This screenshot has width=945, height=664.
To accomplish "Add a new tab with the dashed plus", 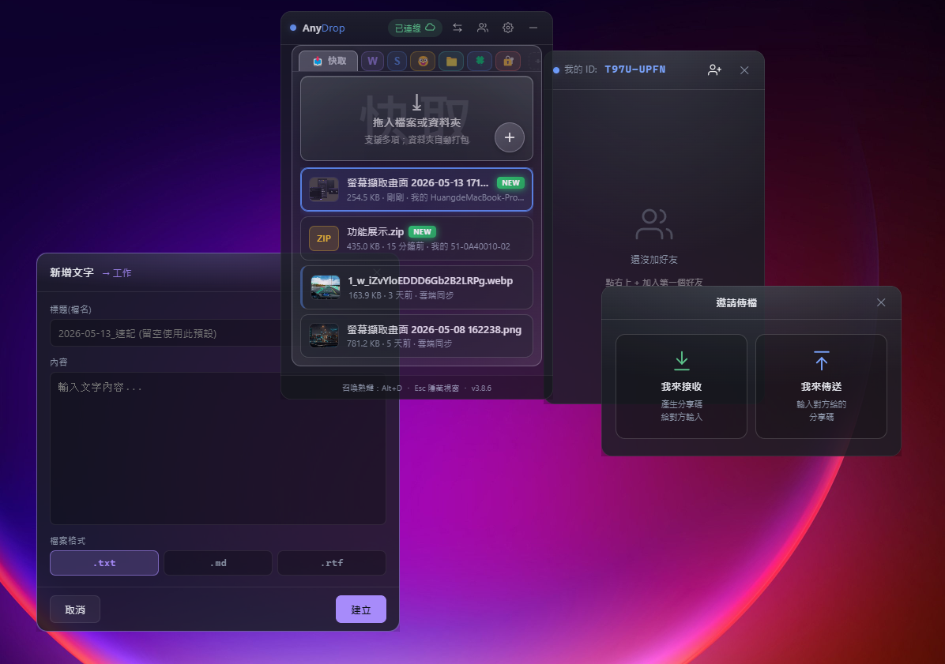I will coord(535,61).
